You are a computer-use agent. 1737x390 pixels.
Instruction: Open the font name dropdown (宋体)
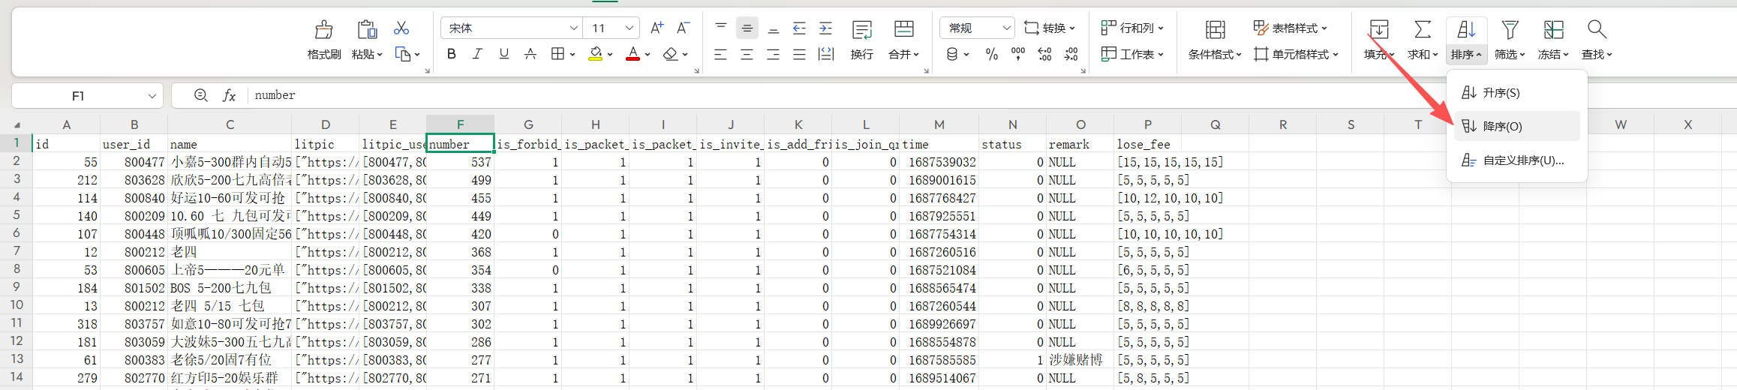[511, 28]
